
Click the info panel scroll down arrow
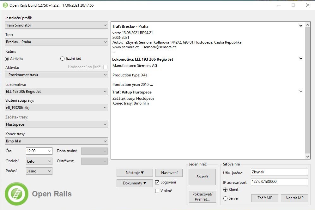pos(307,156)
